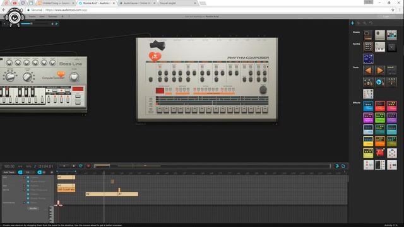The image size is (404, 227).
Task: Click the orange heart on the Bass Line
Action: pos(61,74)
